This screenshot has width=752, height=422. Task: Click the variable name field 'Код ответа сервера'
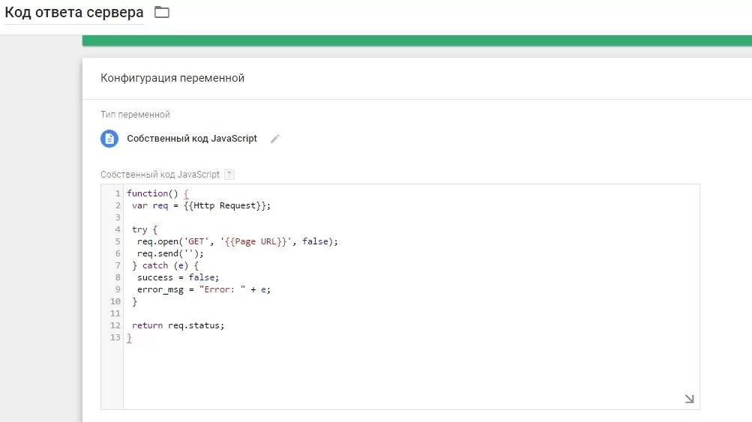[x=74, y=13]
